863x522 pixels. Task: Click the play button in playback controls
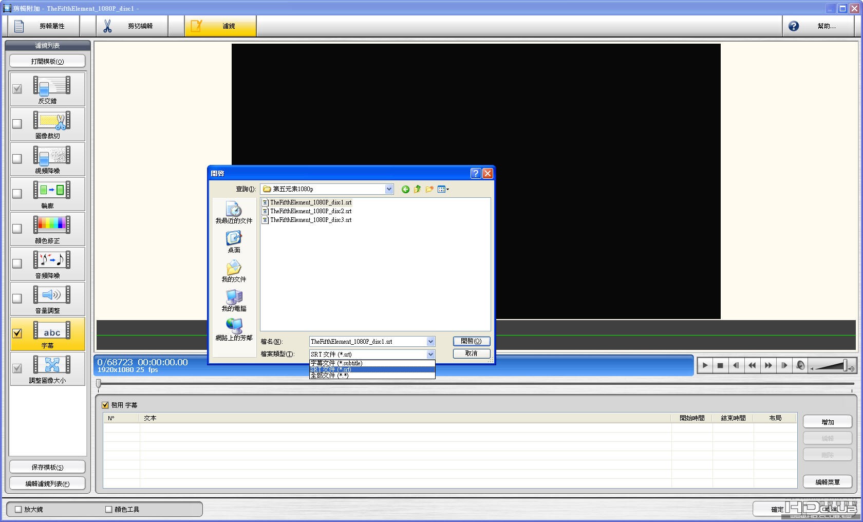pyautogui.click(x=705, y=365)
